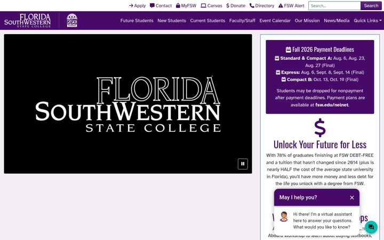Viewport: 384px width, 240px height.
Task: Open the teal chat launcher button
Action: 371,227
